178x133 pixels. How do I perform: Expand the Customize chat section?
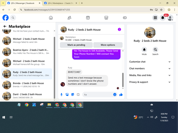tap(150, 62)
